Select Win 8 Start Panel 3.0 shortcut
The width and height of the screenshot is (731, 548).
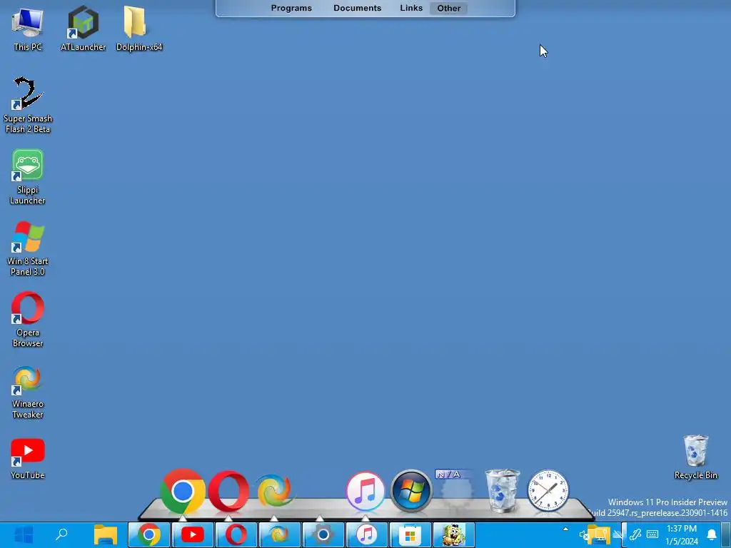(x=28, y=248)
